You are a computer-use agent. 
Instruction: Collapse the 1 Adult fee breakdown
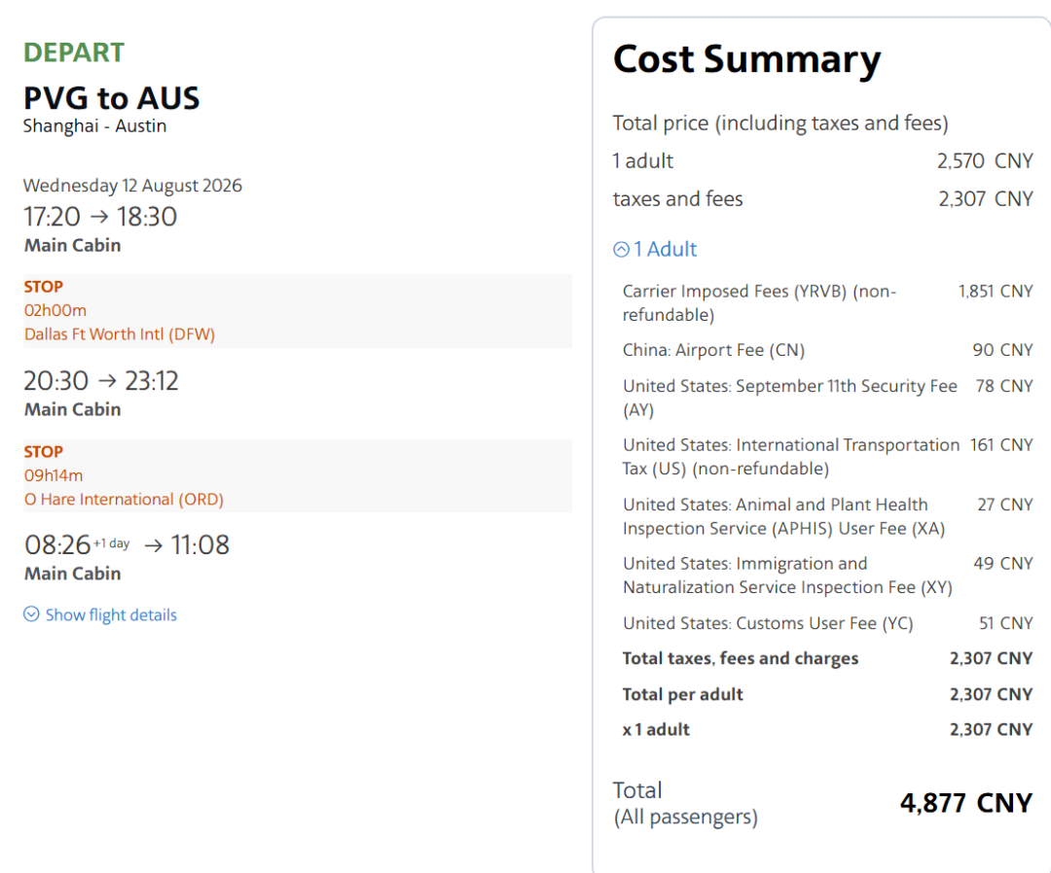(665, 250)
